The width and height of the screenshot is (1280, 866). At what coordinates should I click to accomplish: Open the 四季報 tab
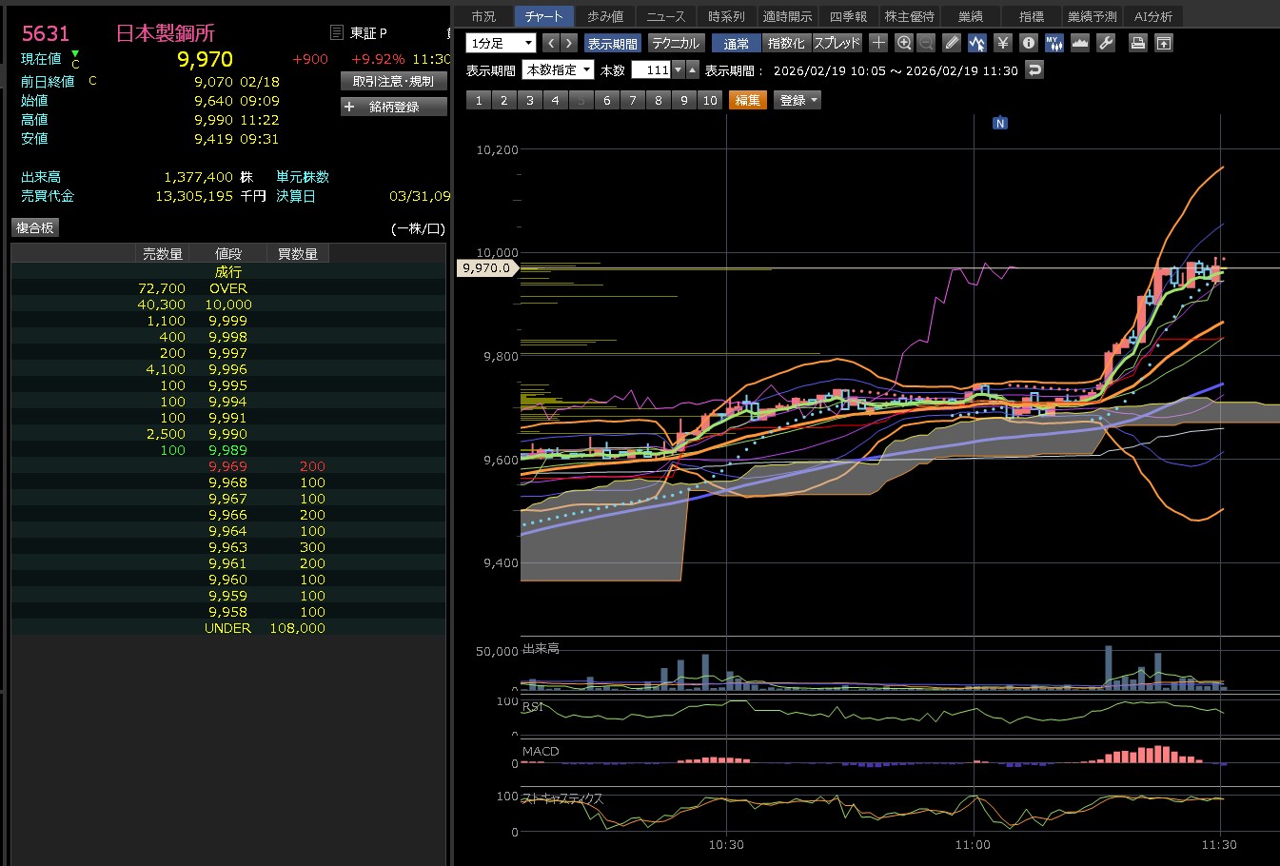pos(848,16)
